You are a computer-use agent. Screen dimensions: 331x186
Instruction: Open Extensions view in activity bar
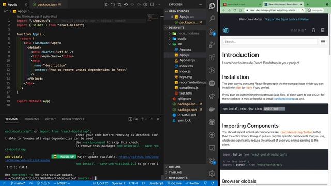coord(212,57)
